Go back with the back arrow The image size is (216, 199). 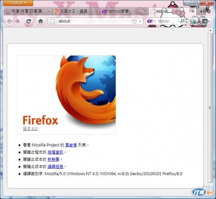pos(9,21)
